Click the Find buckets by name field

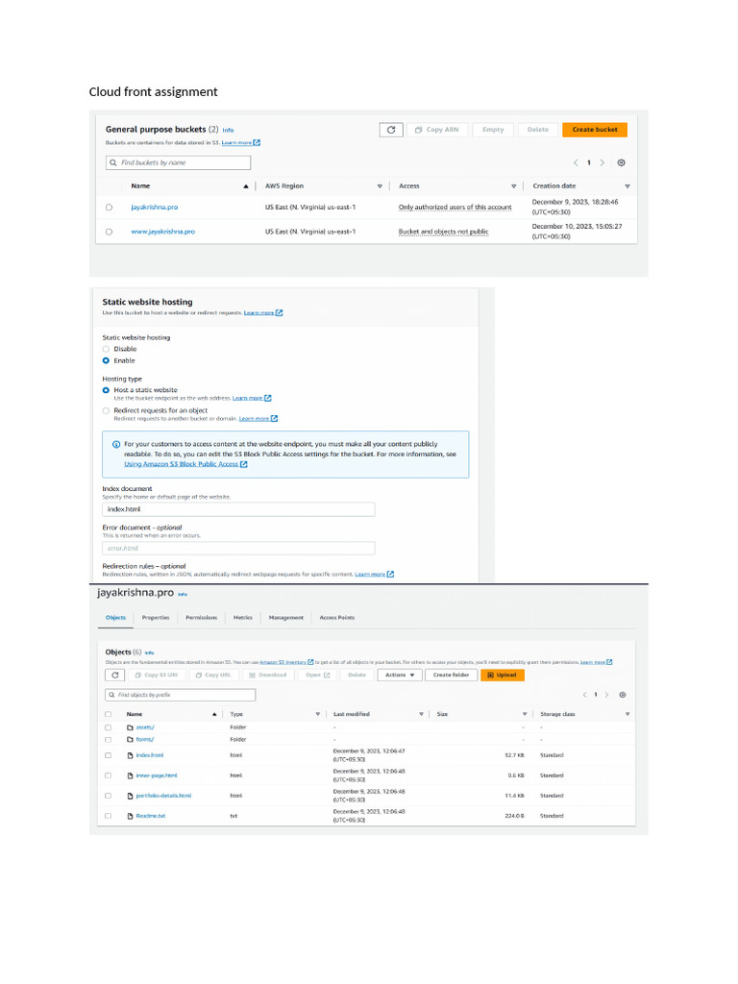pos(178,162)
